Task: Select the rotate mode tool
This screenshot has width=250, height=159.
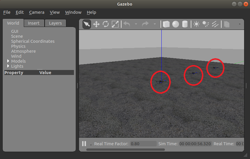Action: point(106,24)
